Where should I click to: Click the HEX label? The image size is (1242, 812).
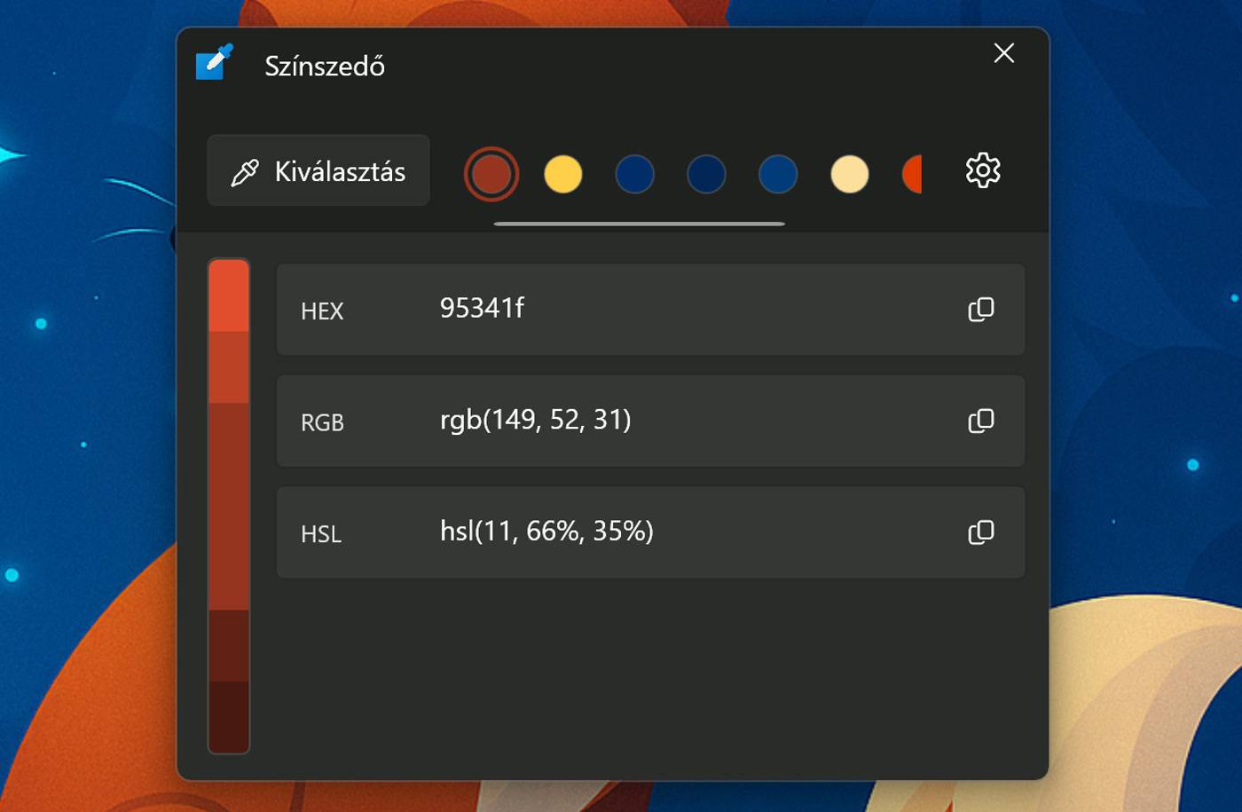(x=322, y=311)
